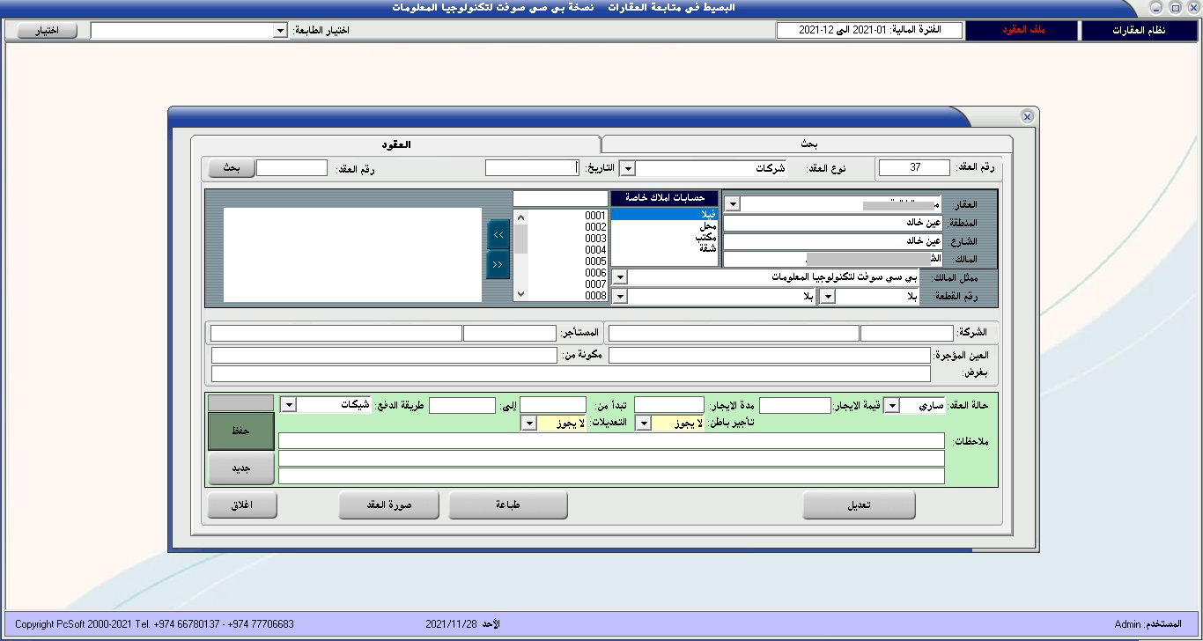Open the printer selection dropdown at top
Viewport: 1203px width, 641px height.
tap(280, 31)
